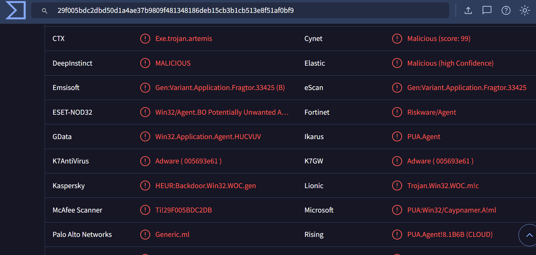
Task: Click K7AntiVirus's Adware ( 005693e61 ) result
Action: [188, 161]
